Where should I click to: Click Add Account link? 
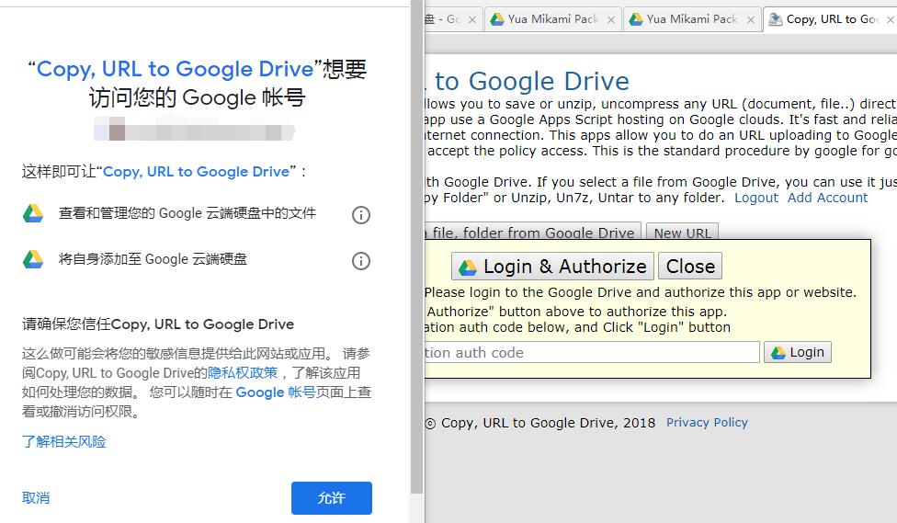click(828, 198)
